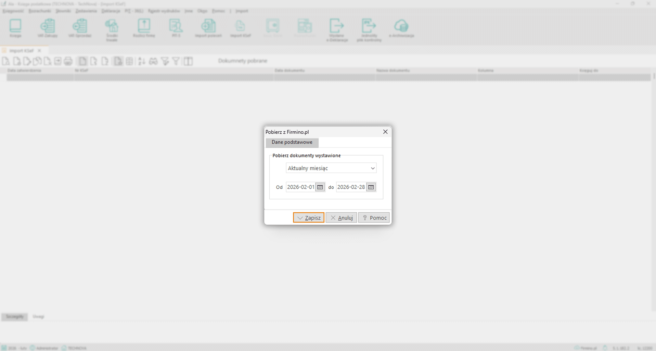Viewport: 656px width, 351px height.
Task: Click the Import KSeF toolbar icon
Action: coord(241,28)
